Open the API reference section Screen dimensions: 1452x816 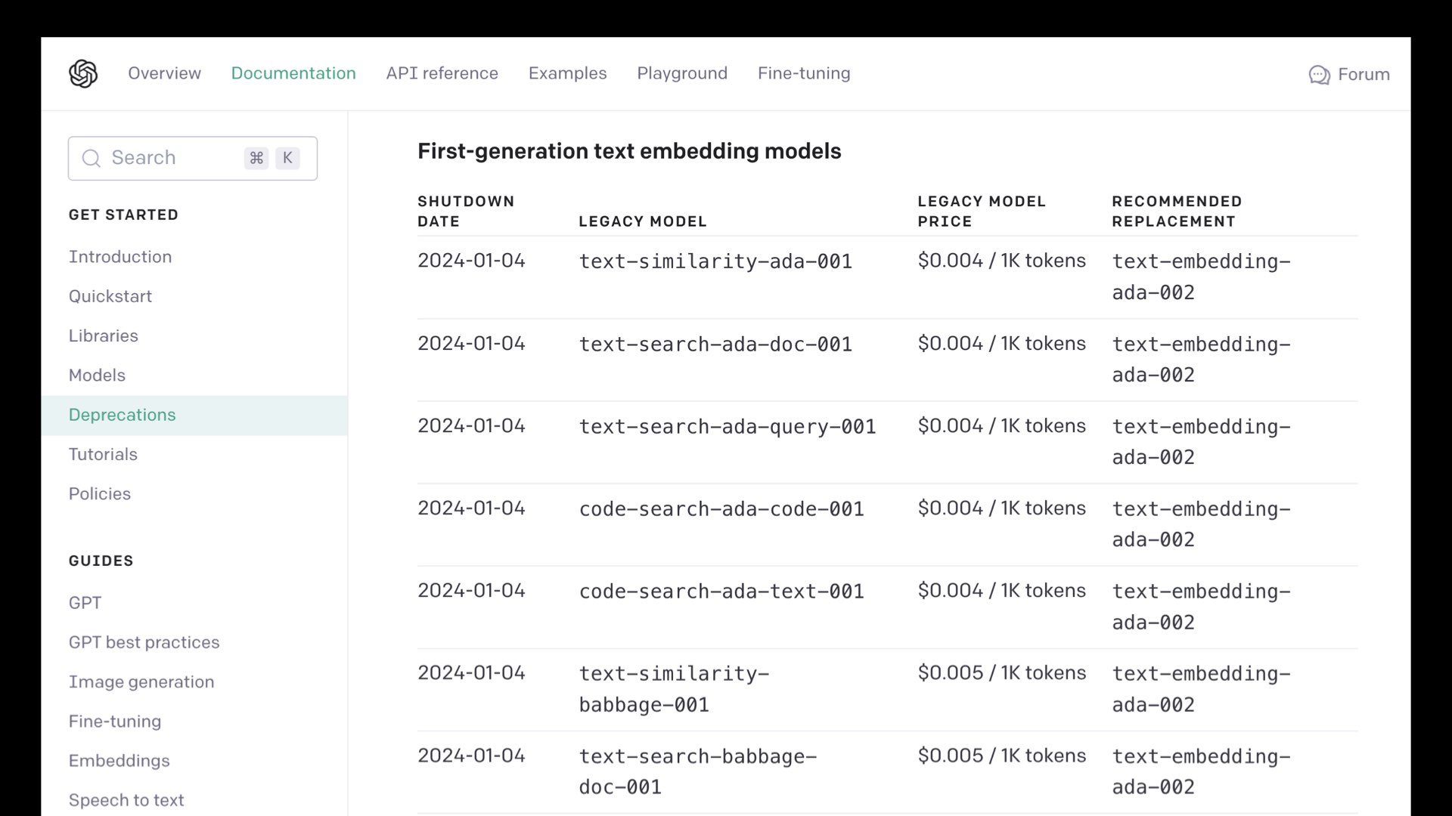(442, 73)
